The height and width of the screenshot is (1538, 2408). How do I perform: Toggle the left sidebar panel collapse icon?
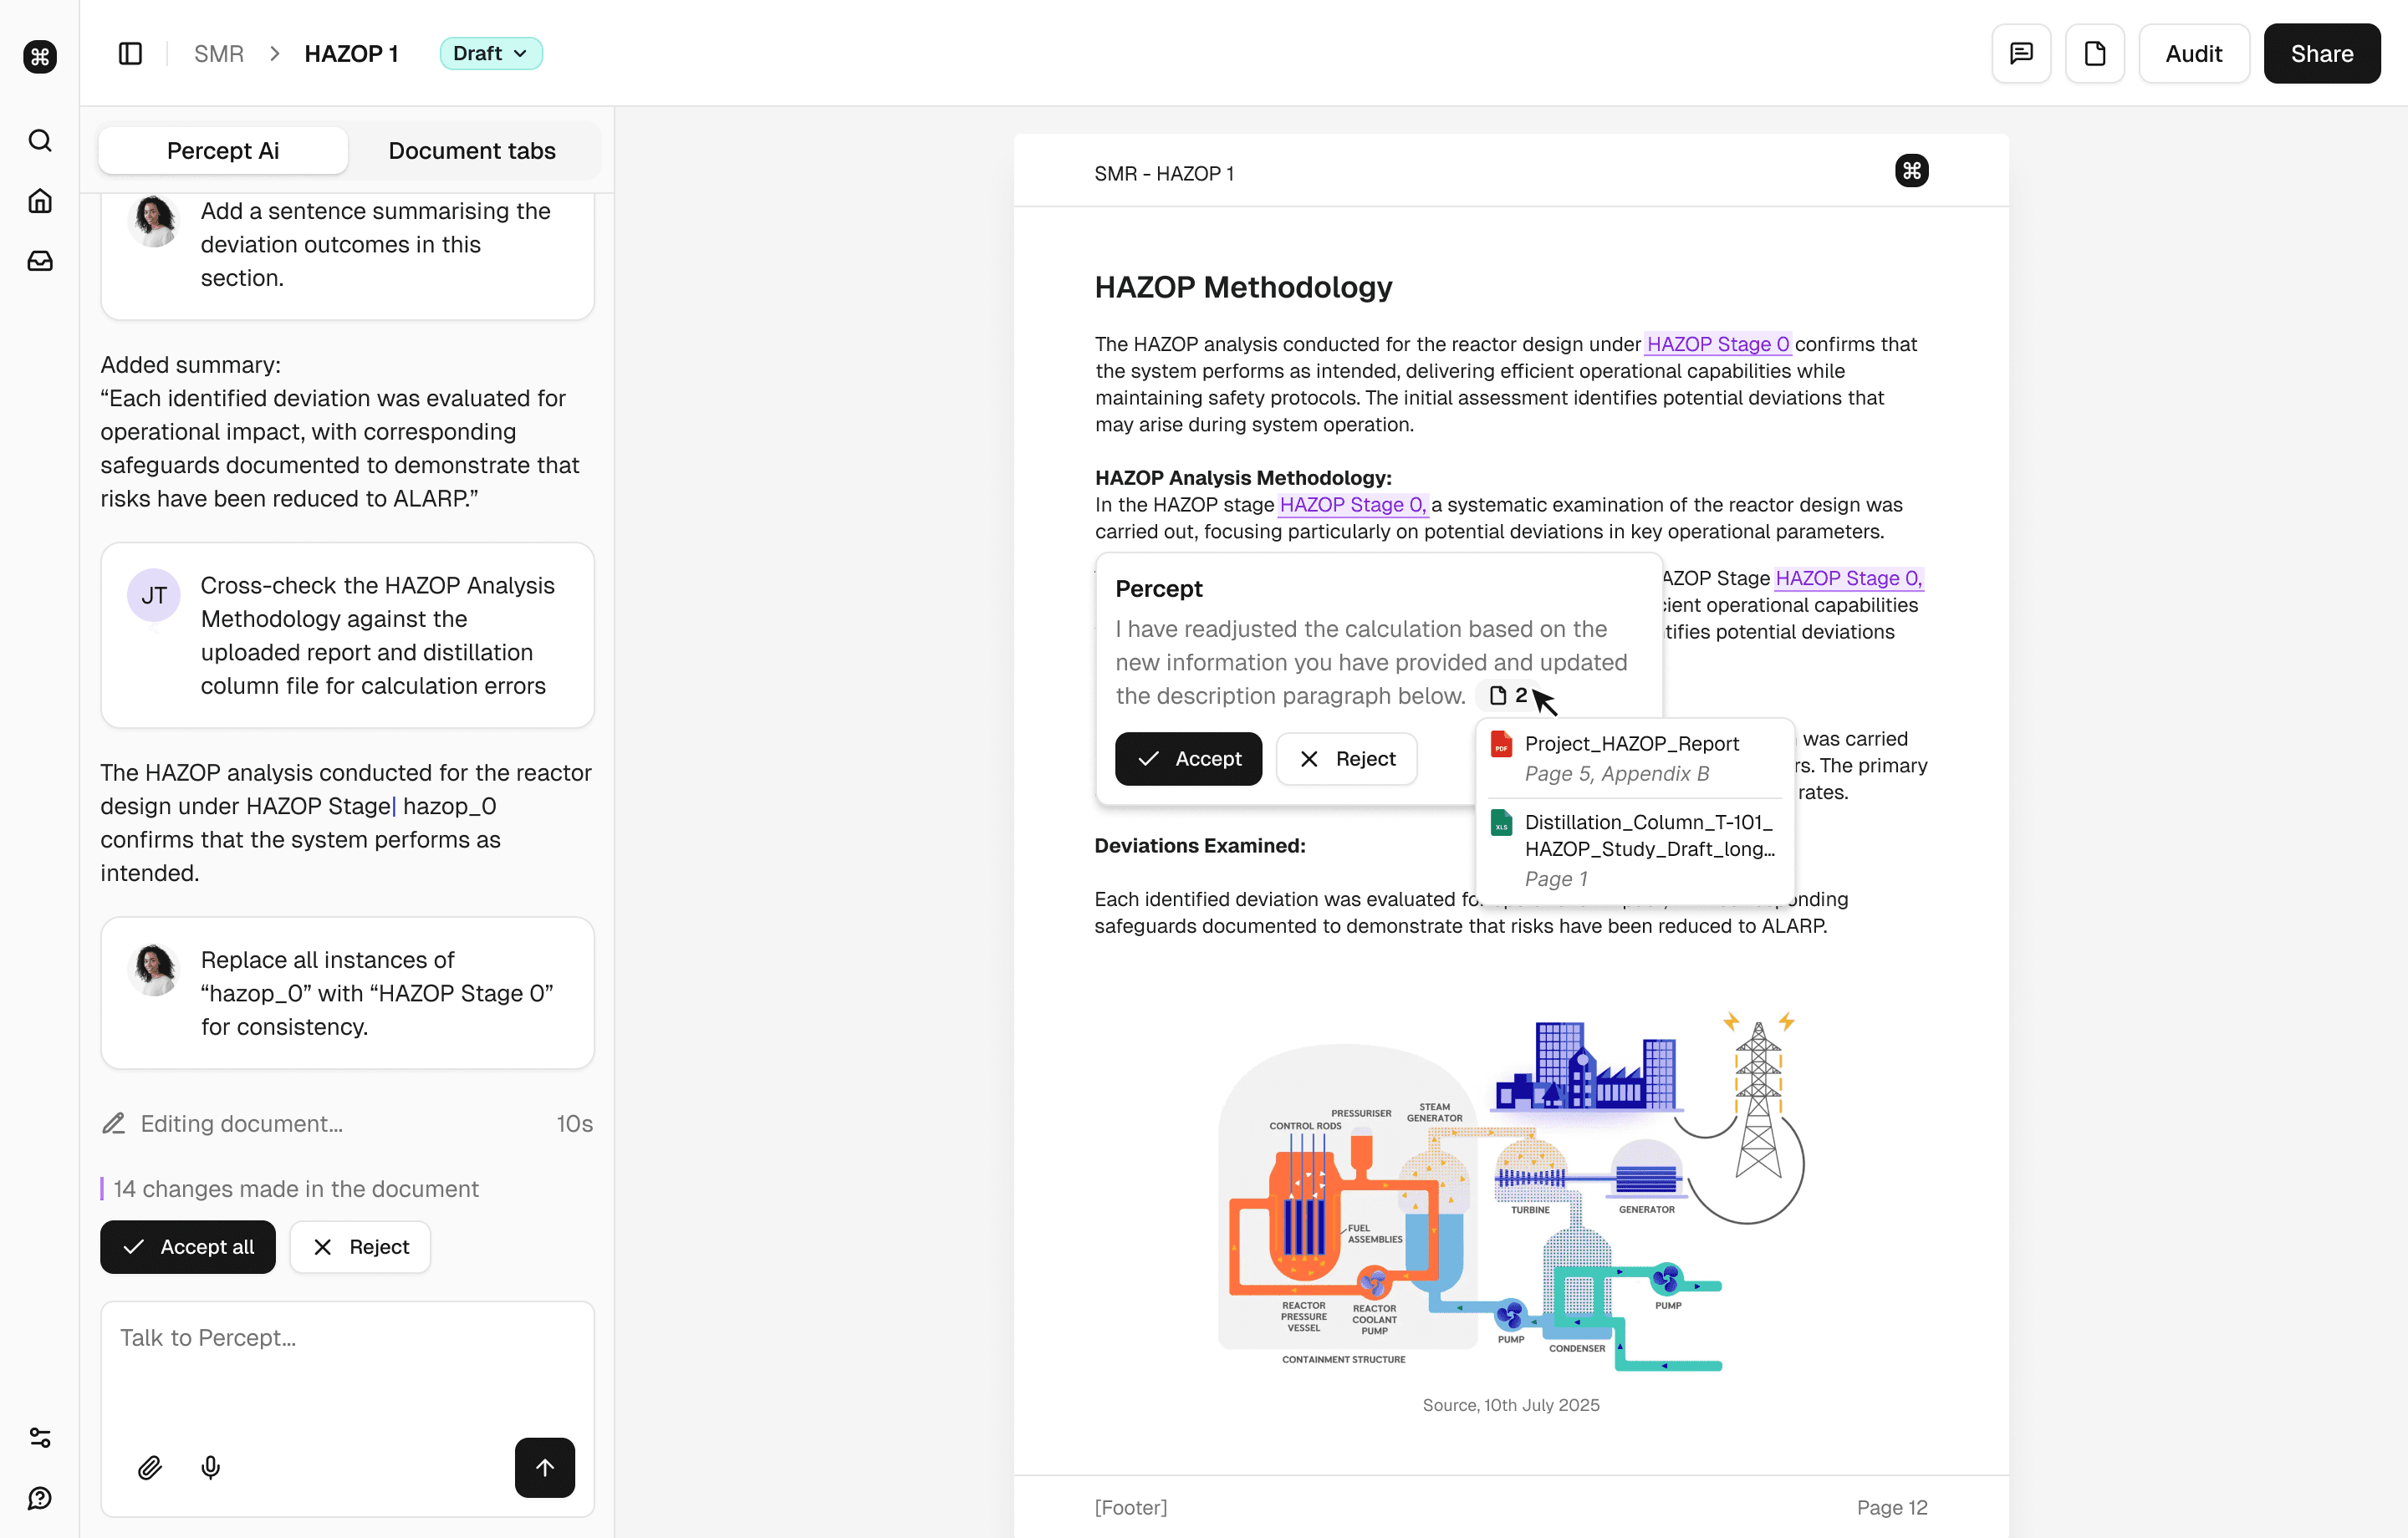pyautogui.click(x=130, y=53)
